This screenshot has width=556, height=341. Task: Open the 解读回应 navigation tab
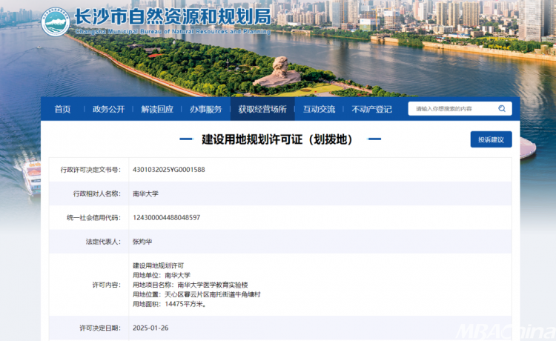[x=157, y=109]
